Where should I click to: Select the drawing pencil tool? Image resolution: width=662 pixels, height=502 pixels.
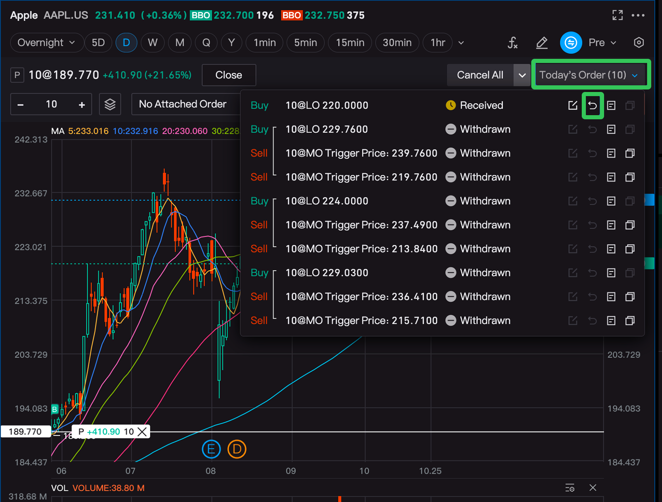[x=542, y=43]
